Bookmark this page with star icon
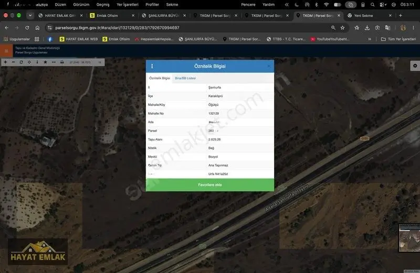This screenshot has height=273, width=420. 342,28
